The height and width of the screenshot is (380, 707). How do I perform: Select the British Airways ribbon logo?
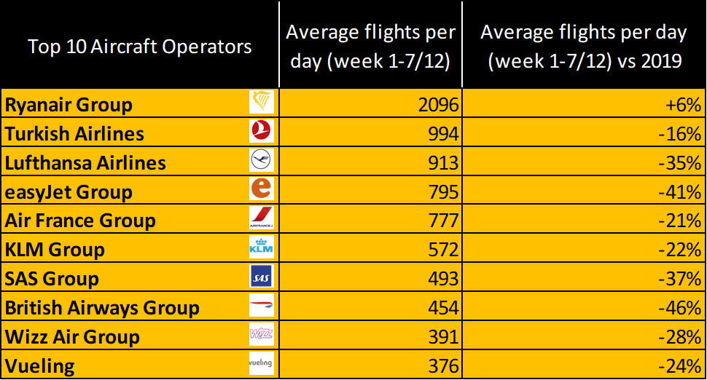pyautogui.click(x=261, y=306)
